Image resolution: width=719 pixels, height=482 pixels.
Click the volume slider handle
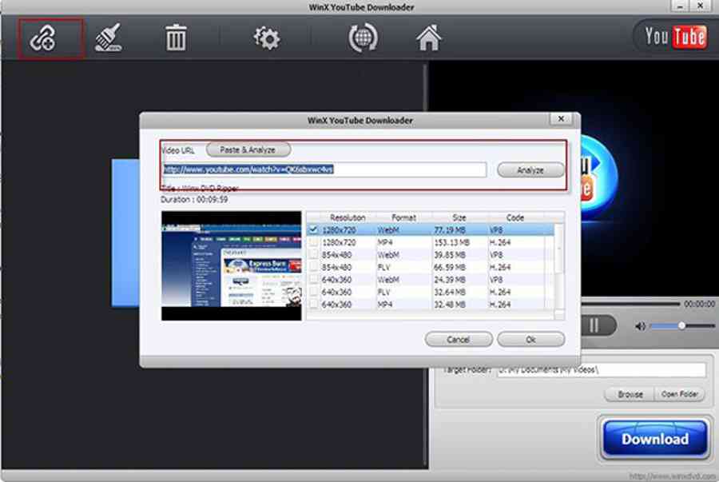681,325
